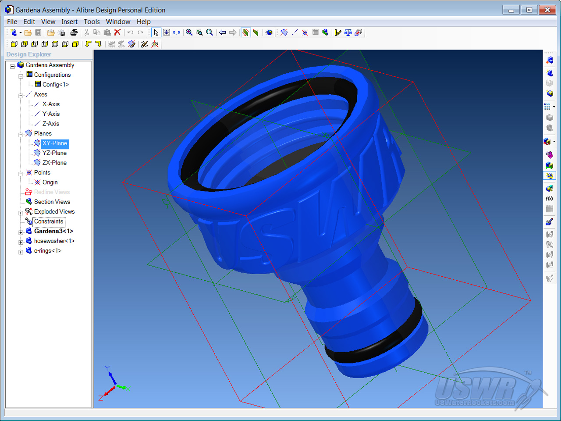Open a file with the folder icon
561x421 pixels.
pos(28,32)
